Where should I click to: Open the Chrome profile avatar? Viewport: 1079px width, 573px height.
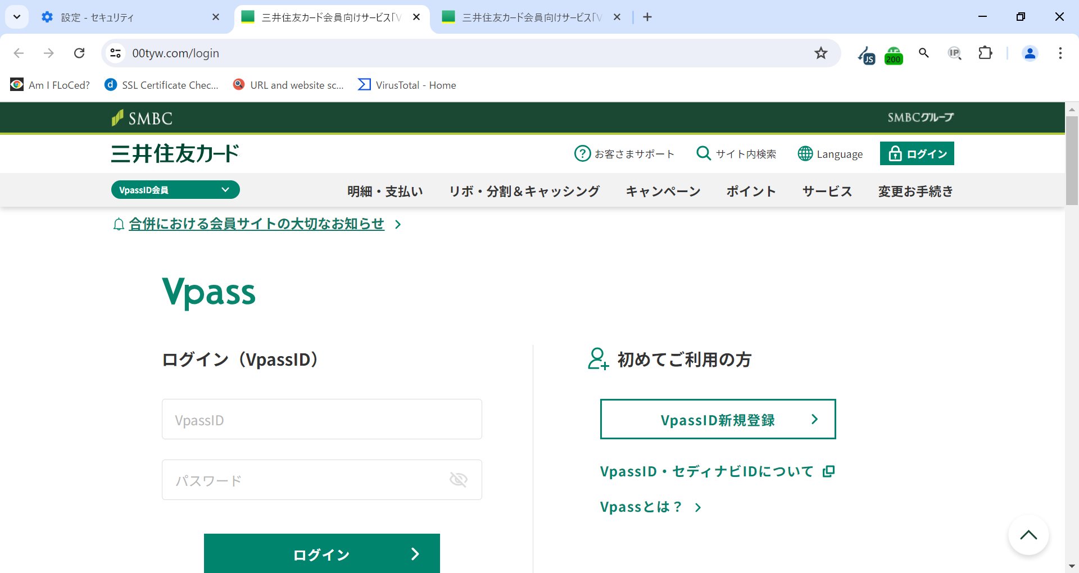(1030, 53)
